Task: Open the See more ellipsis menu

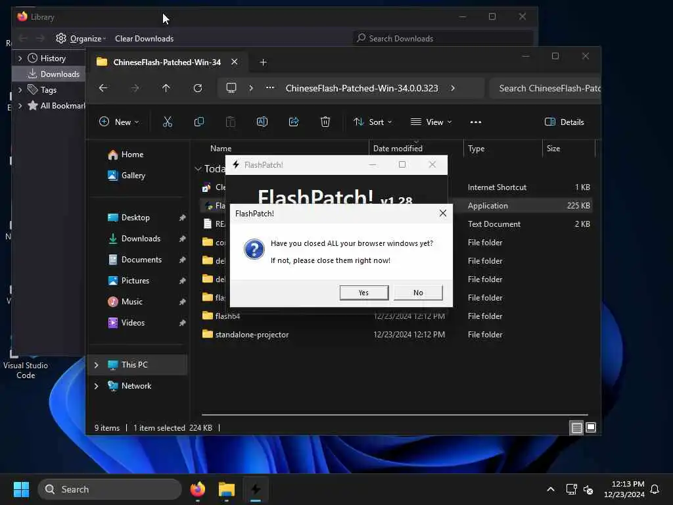Action: 476,122
